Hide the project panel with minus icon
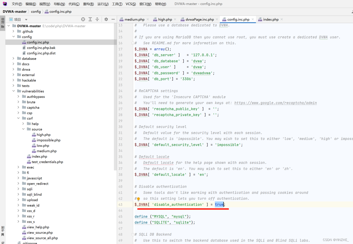Screen dimensions: 353x244 coord(113,19)
